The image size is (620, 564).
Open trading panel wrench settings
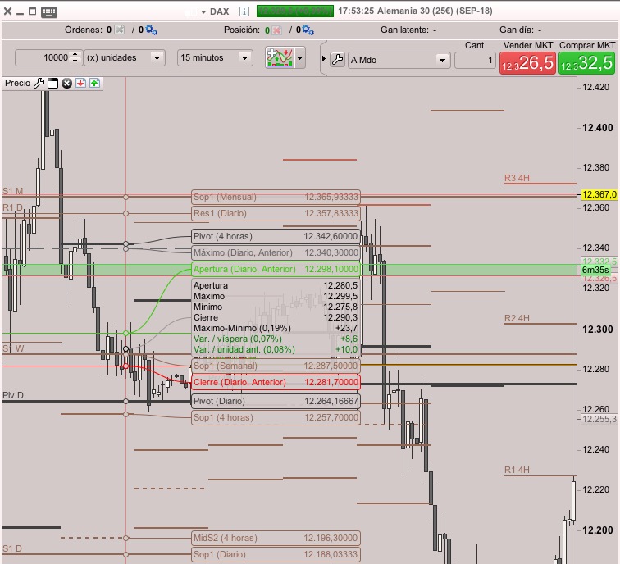point(337,60)
